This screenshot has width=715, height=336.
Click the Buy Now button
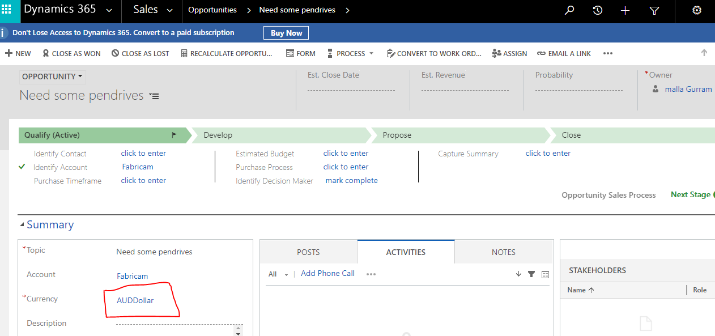[x=286, y=33]
